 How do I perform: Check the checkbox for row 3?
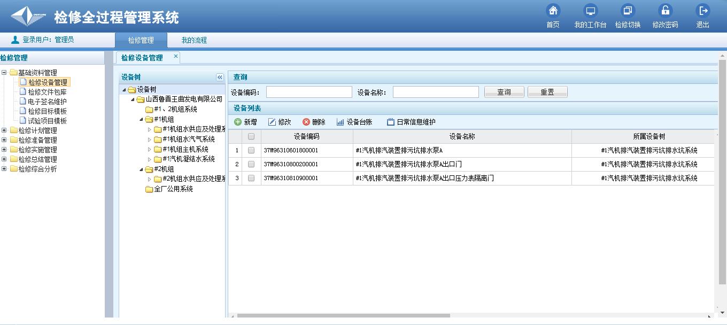[251, 178]
